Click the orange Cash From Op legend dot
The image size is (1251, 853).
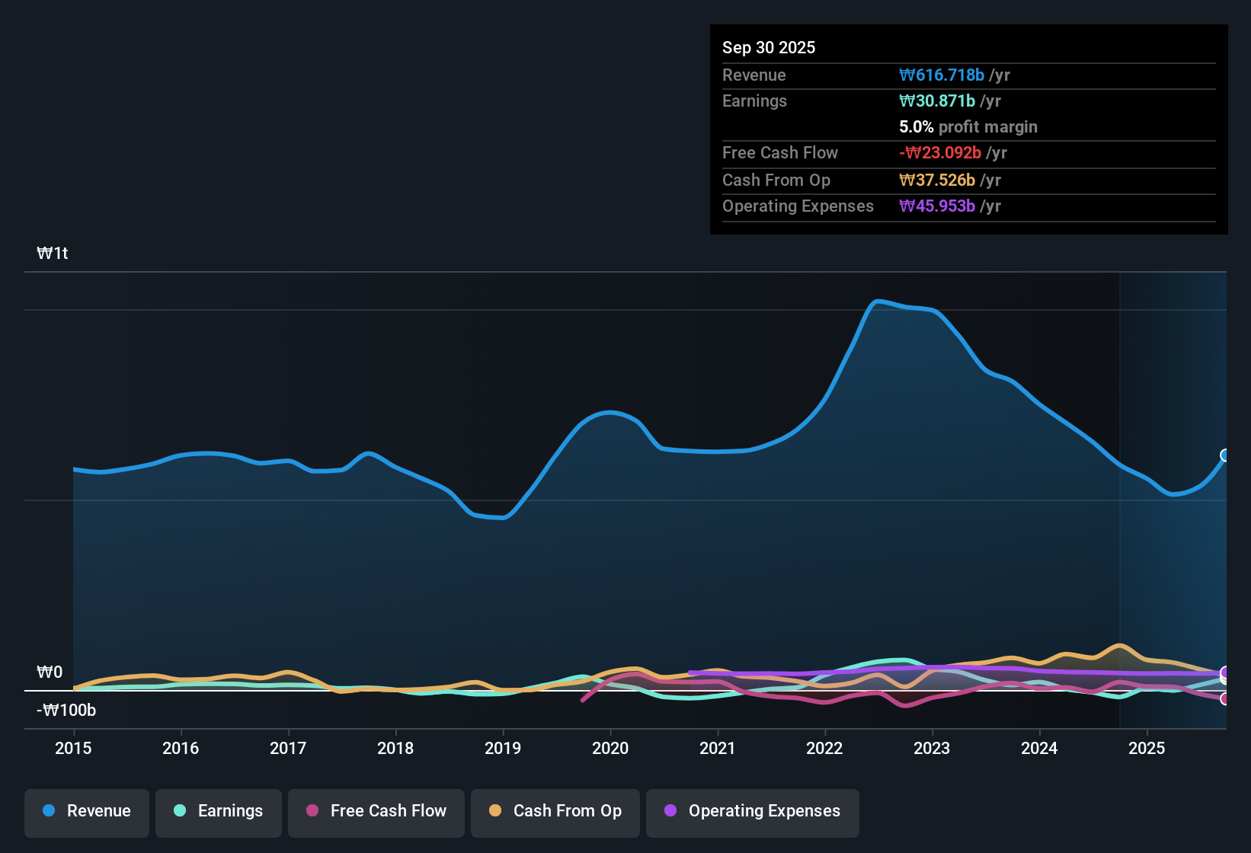495,811
